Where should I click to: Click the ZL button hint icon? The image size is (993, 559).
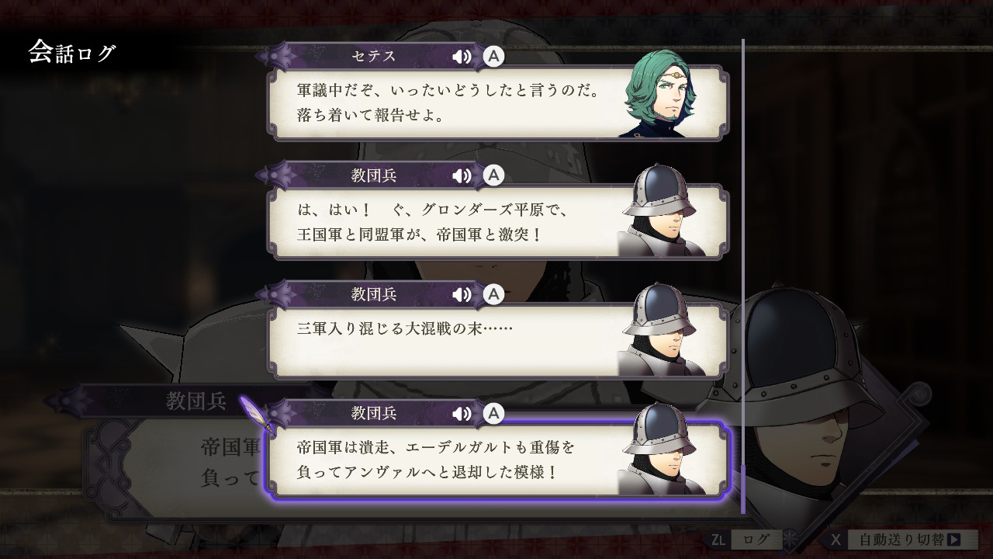718,539
